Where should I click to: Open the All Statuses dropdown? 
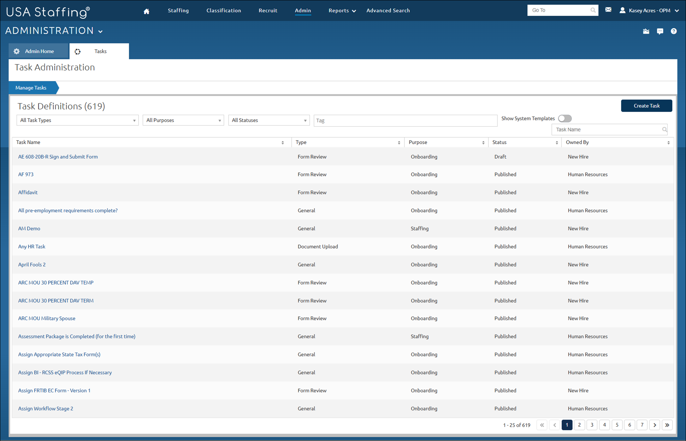click(269, 120)
